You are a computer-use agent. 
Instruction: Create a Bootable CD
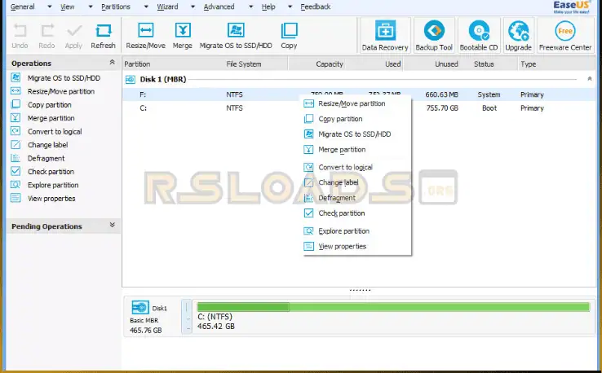479,35
